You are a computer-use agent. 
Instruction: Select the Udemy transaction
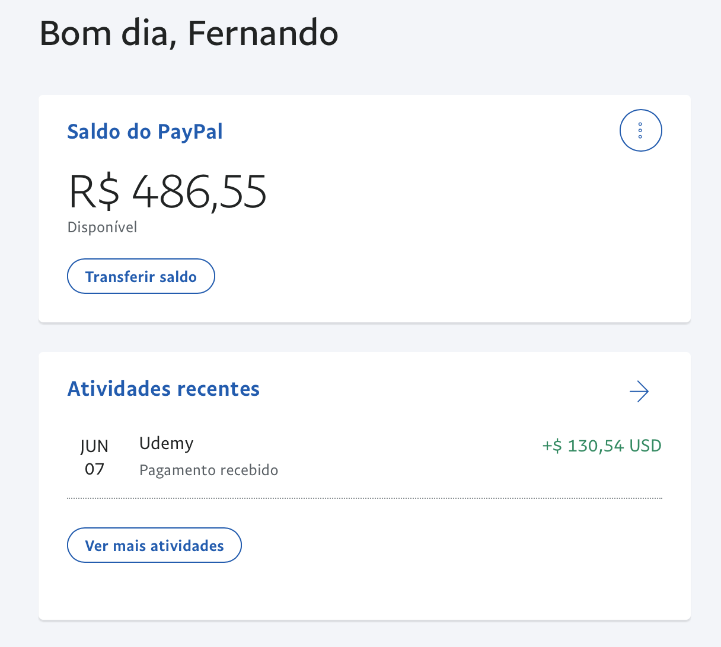click(167, 443)
